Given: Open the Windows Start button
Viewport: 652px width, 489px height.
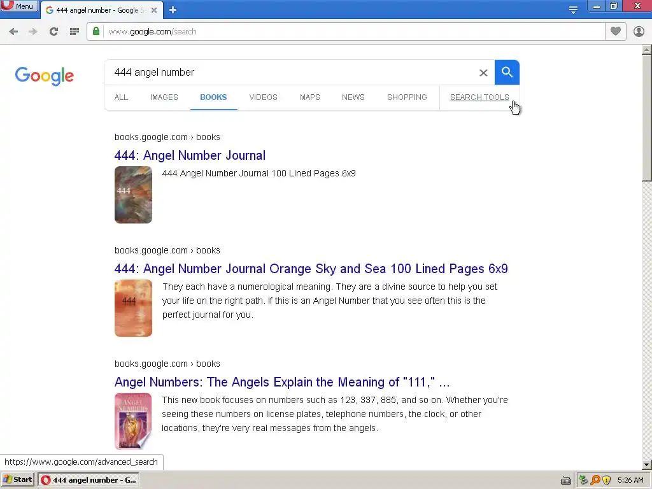Looking at the screenshot, I should coord(17,479).
